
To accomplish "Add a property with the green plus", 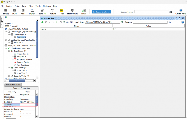I will click(x=42, y=22).
